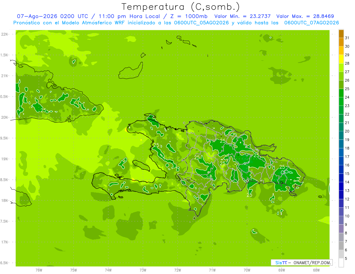Click the legend value "10"

pyautogui.click(x=347, y=216)
